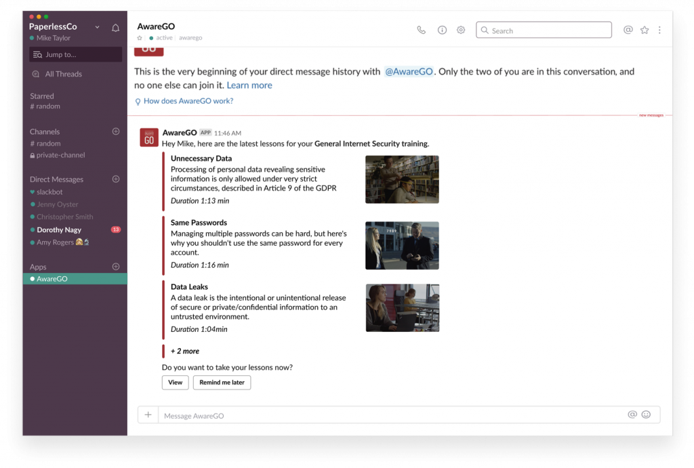Image resolution: width=694 pixels, height=468 pixels.
Task: Start a call with AwareGO
Action: (421, 30)
